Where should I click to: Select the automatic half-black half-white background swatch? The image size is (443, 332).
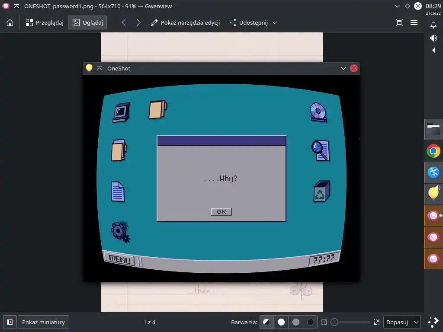[266, 322]
